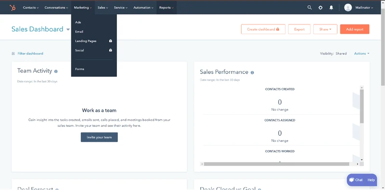Expand the Automation menu
Screen dimensions: 385x190
click(x=143, y=8)
